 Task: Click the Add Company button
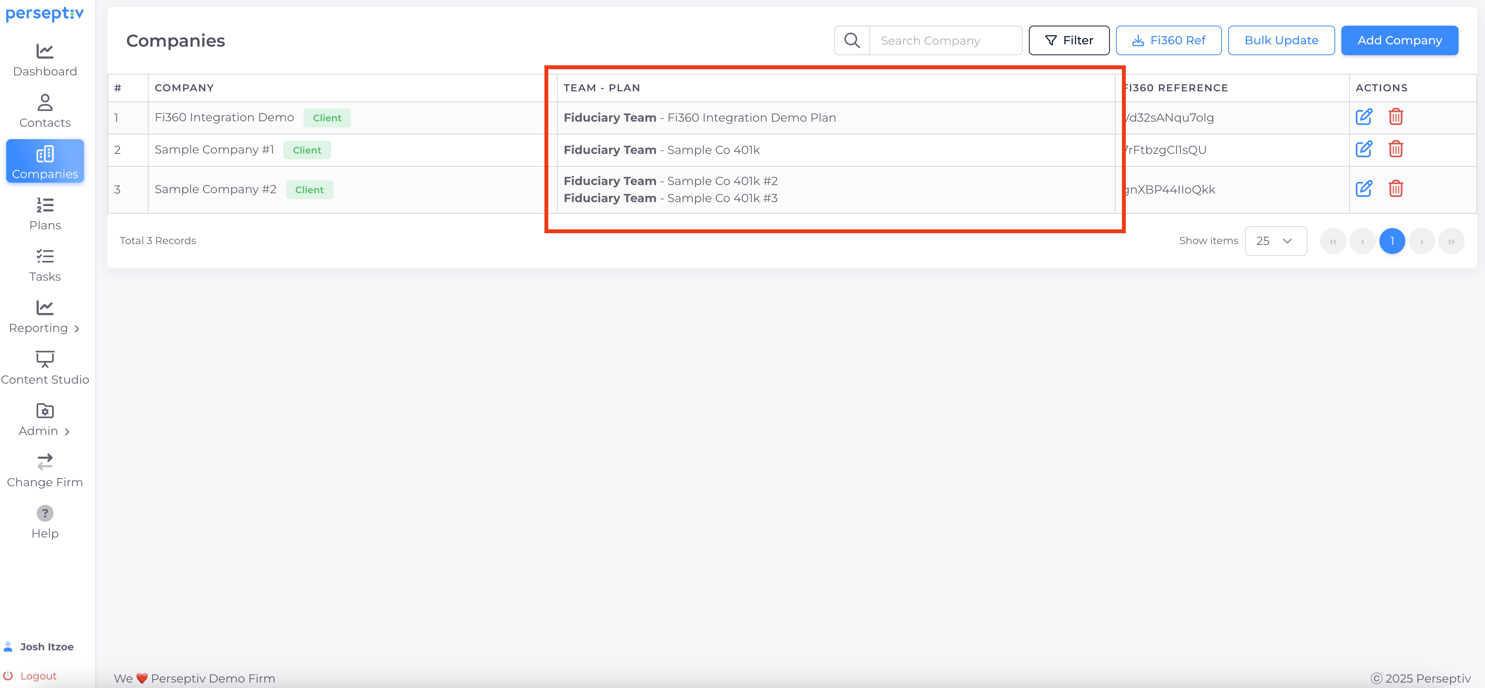[x=1399, y=40]
